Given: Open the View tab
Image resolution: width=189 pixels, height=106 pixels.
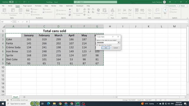Looking at the screenshot, I should [61, 6].
